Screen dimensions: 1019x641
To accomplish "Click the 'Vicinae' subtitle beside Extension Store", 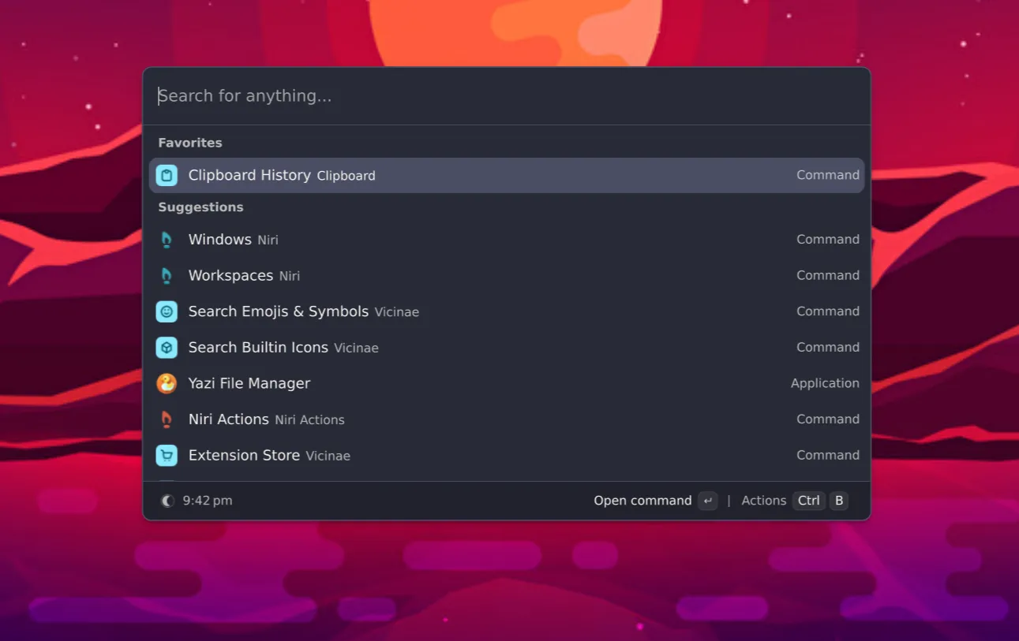I will pos(328,456).
